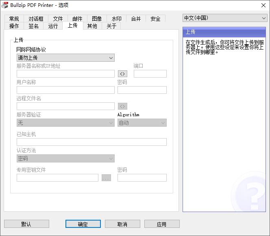270x236 pixels.
Task: Click the macro button next to remote file name field
Action: point(122,106)
